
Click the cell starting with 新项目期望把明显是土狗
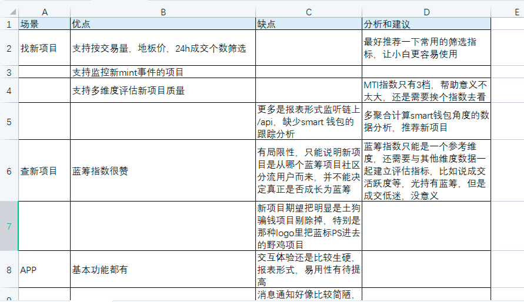point(308,226)
